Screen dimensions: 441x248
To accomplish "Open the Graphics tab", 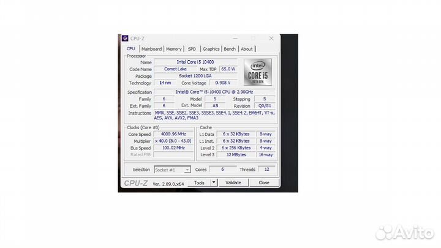I will [x=211, y=49].
